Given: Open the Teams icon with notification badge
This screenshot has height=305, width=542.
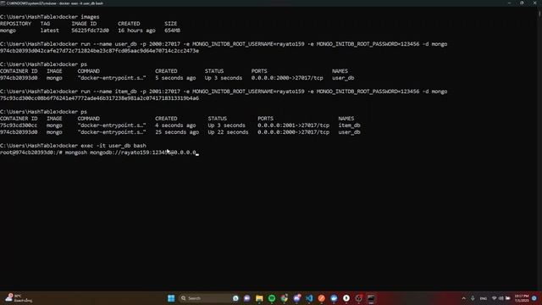Looking at the screenshot, I should click(297, 298).
